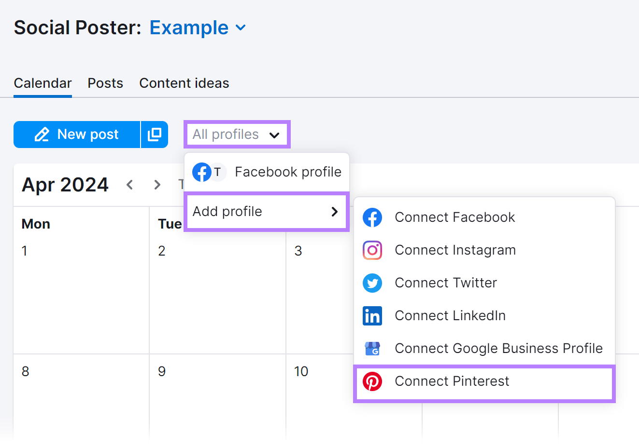Click the Google Business Profile icon
The image size is (639, 447).
[x=372, y=348]
